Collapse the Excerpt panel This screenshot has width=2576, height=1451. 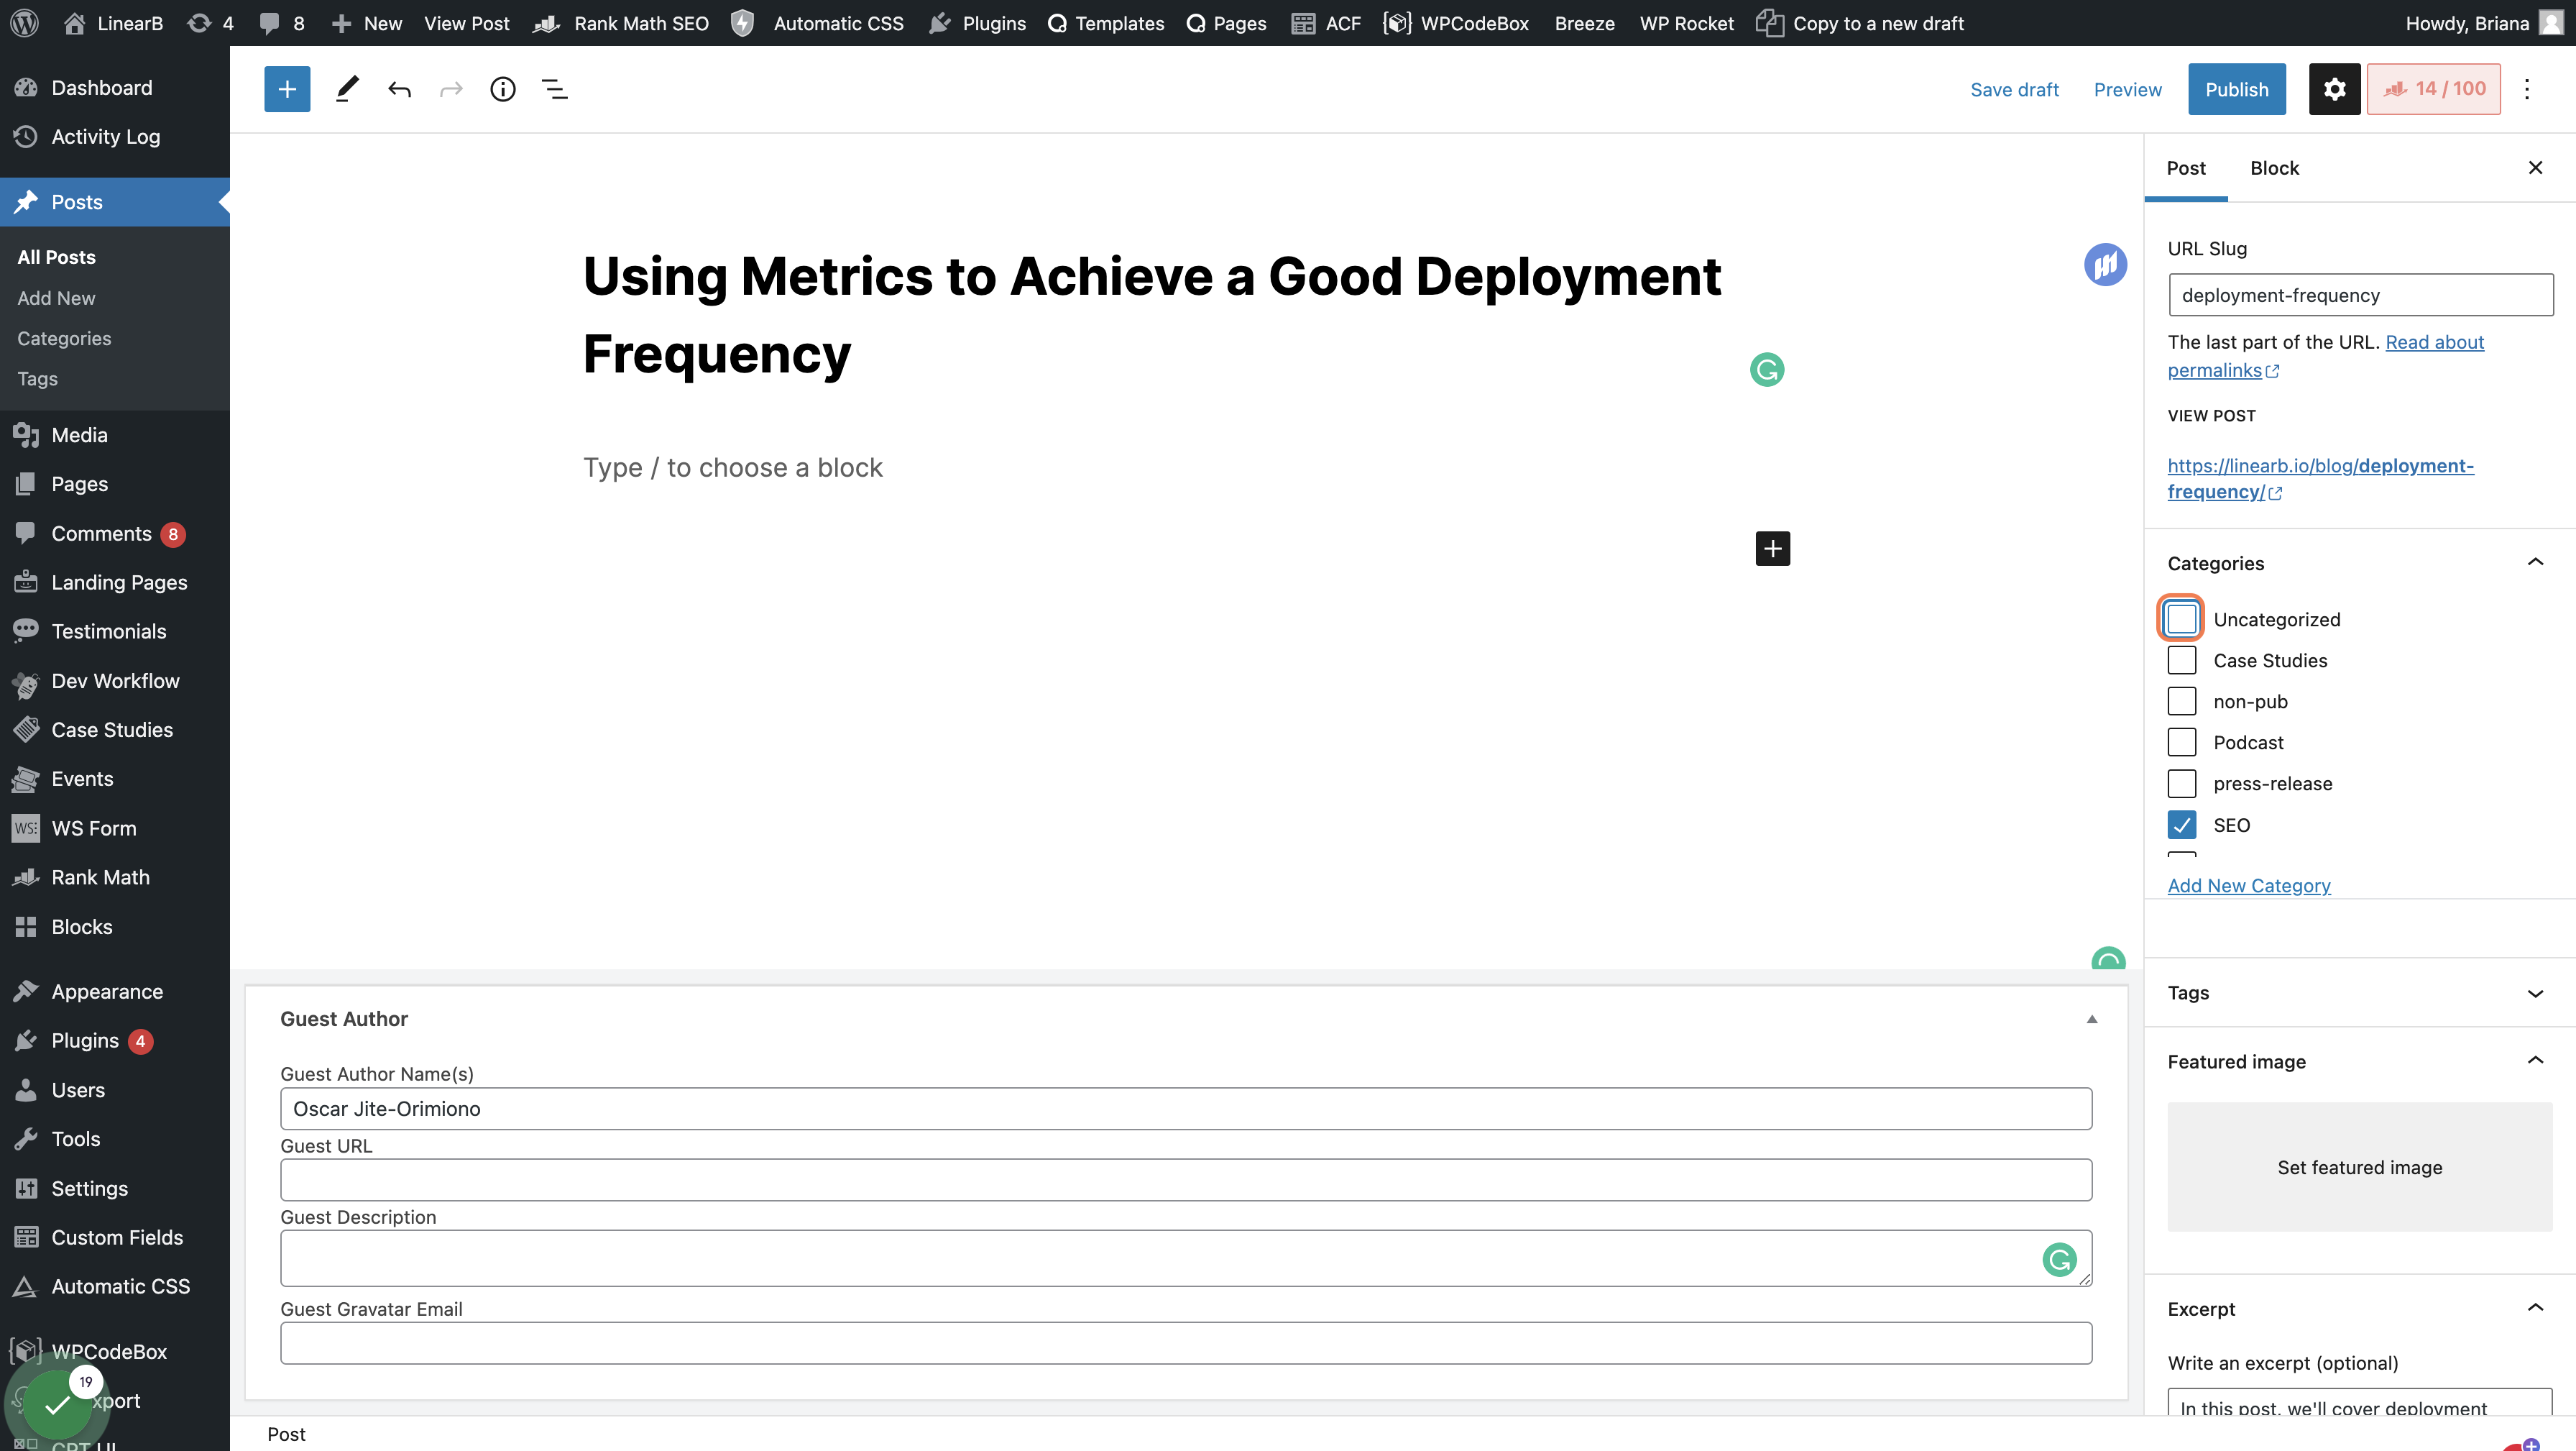click(2535, 1308)
